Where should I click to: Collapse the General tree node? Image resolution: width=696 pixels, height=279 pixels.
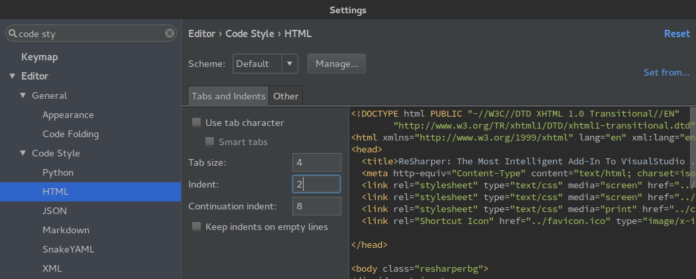[x=23, y=95]
